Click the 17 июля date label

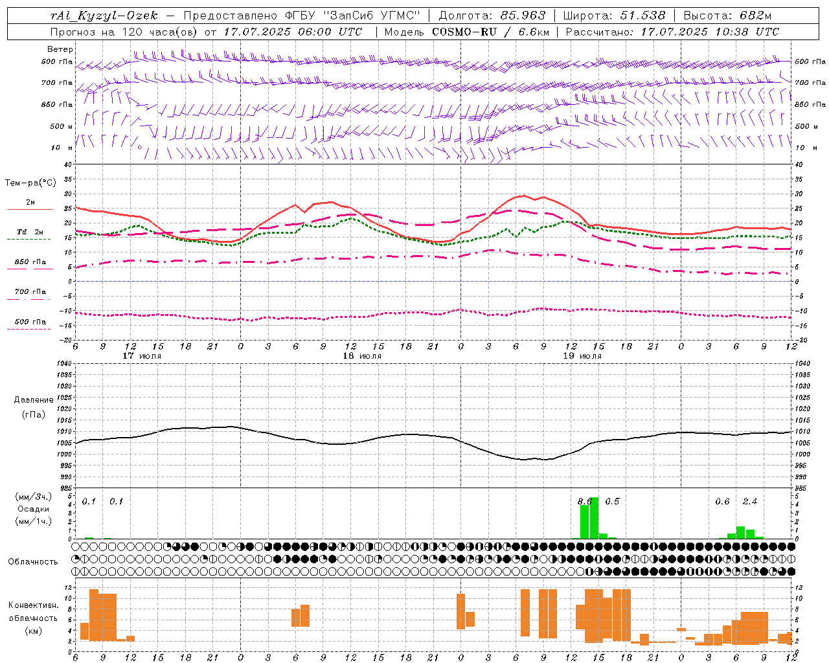coord(142,356)
